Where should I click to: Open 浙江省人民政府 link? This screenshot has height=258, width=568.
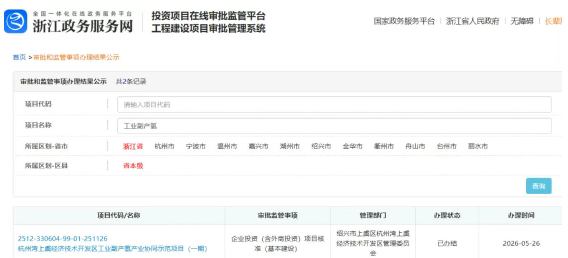coord(472,21)
